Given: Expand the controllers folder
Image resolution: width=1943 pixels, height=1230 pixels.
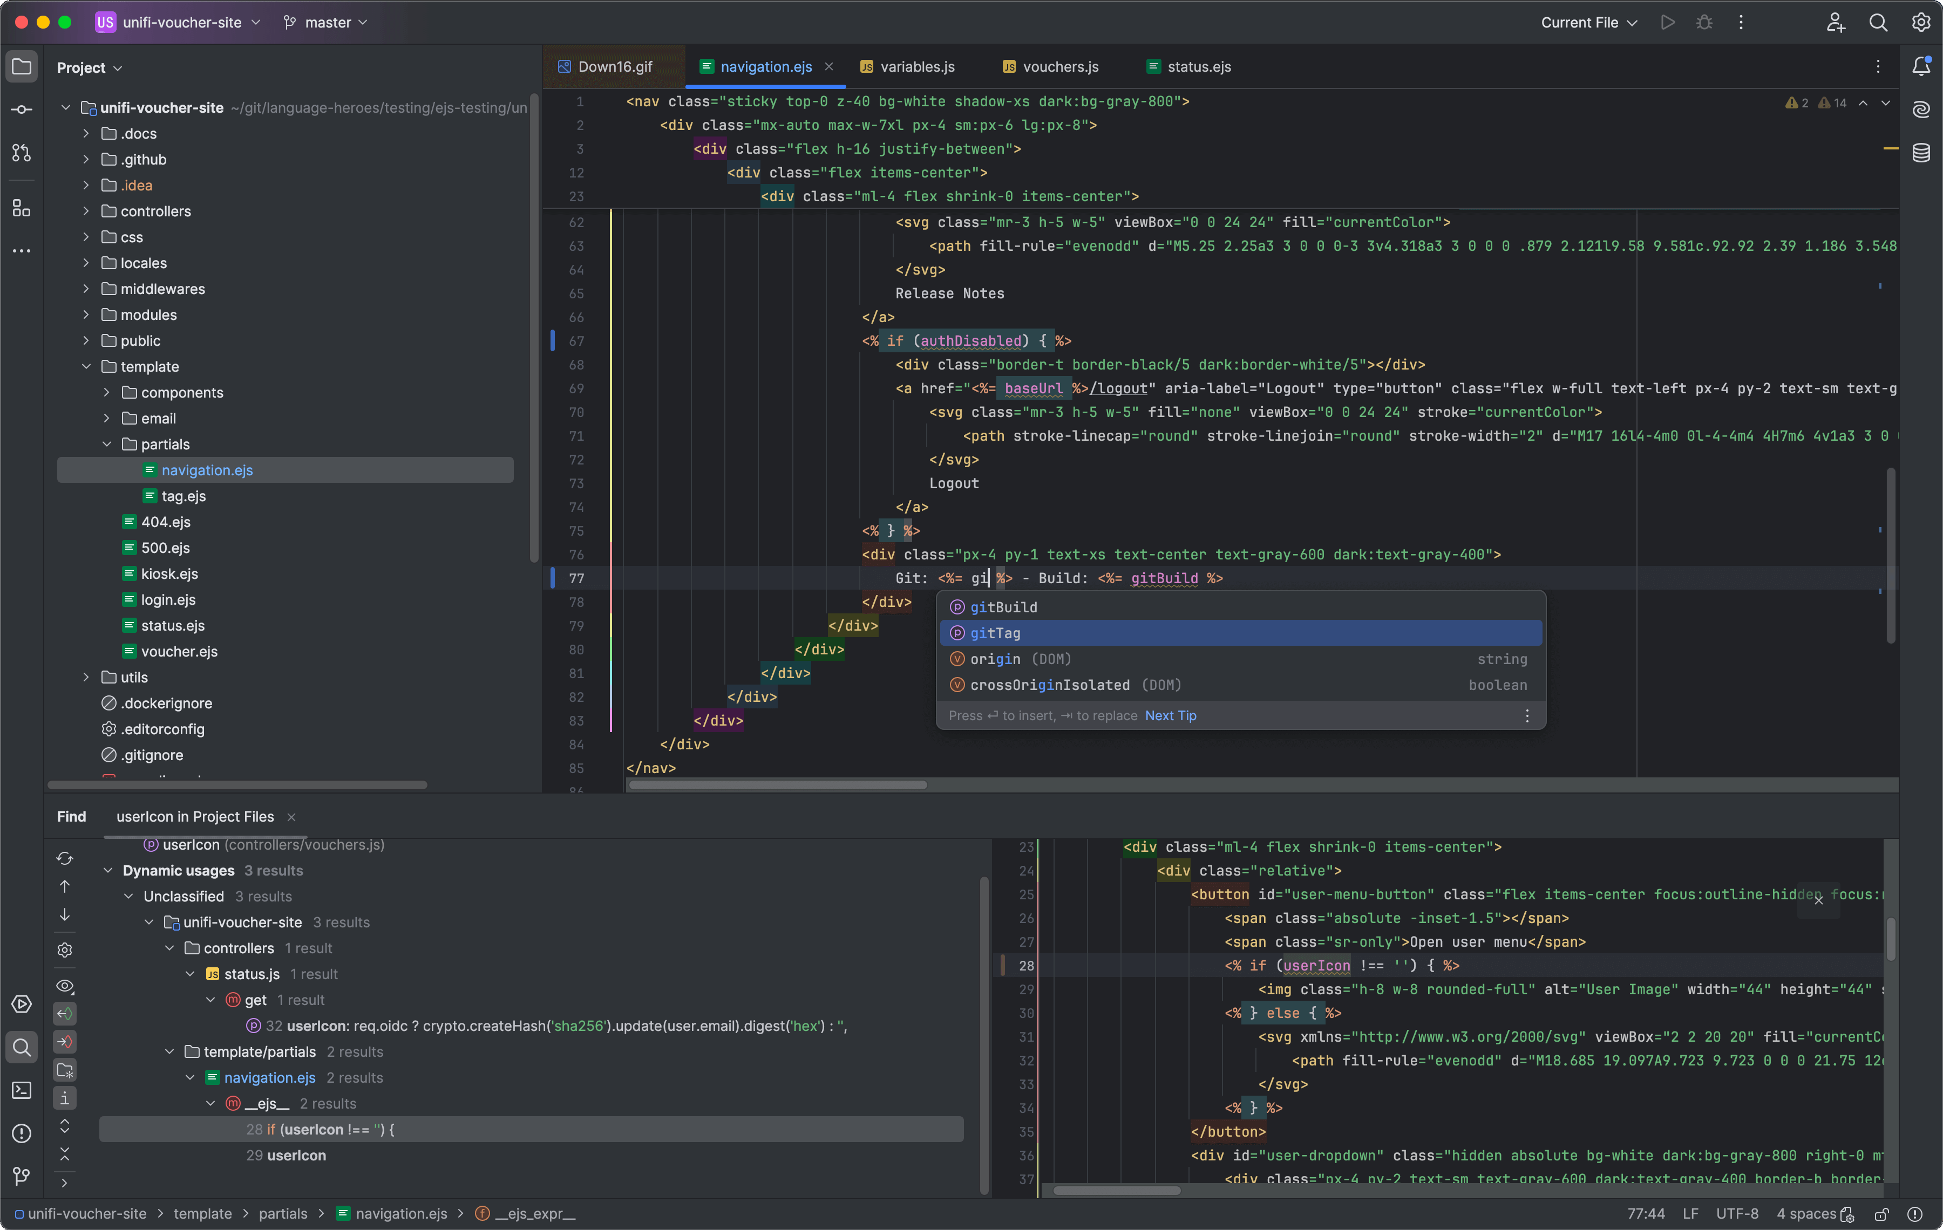Looking at the screenshot, I should (x=86, y=211).
